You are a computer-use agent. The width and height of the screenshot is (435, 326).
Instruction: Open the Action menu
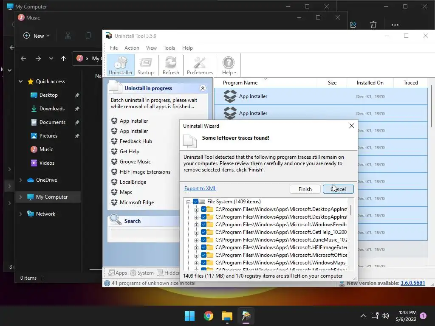tap(132, 48)
